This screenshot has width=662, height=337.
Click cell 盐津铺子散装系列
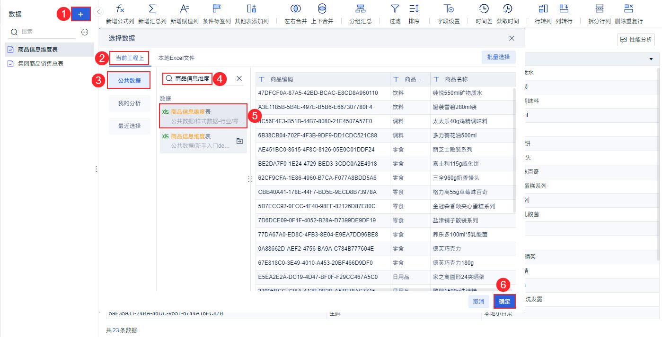pyautogui.click(x=473, y=220)
